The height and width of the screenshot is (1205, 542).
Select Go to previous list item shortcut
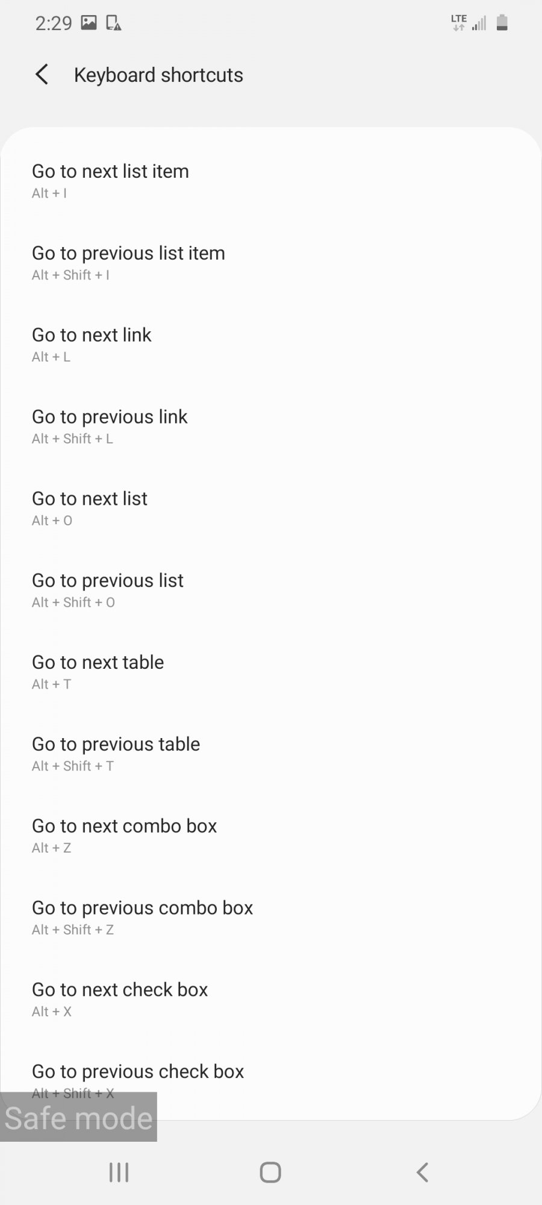[x=271, y=263]
